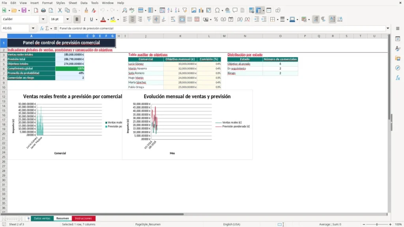Toggle Bold formatting

coord(77,19)
